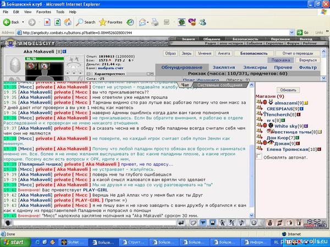Switch to Структ... taskbar window
The image size is (330, 247).
tap(134, 242)
